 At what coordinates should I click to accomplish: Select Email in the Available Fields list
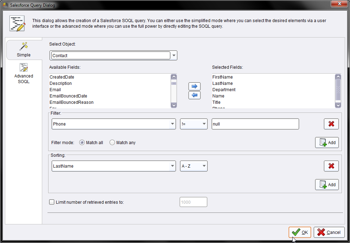point(55,90)
